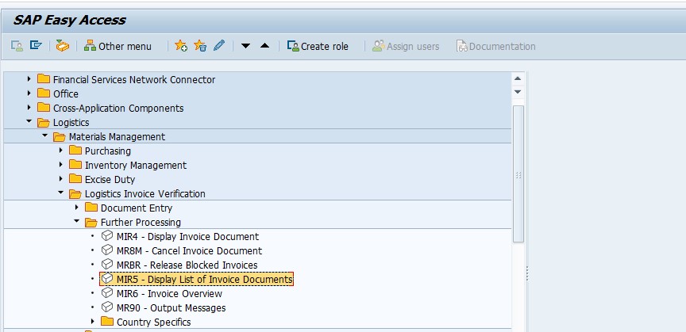The height and width of the screenshot is (332, 686).
Task: Click the Change Favorites pencil icon
Action: tap(219, 45)
